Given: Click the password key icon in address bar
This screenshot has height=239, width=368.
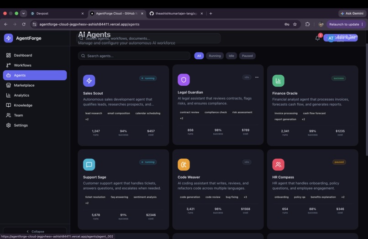Looking at the screenshot, I should coord(287,24).
